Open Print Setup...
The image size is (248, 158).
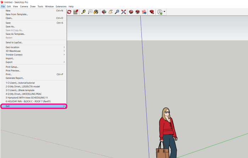[x=33, y=67]
